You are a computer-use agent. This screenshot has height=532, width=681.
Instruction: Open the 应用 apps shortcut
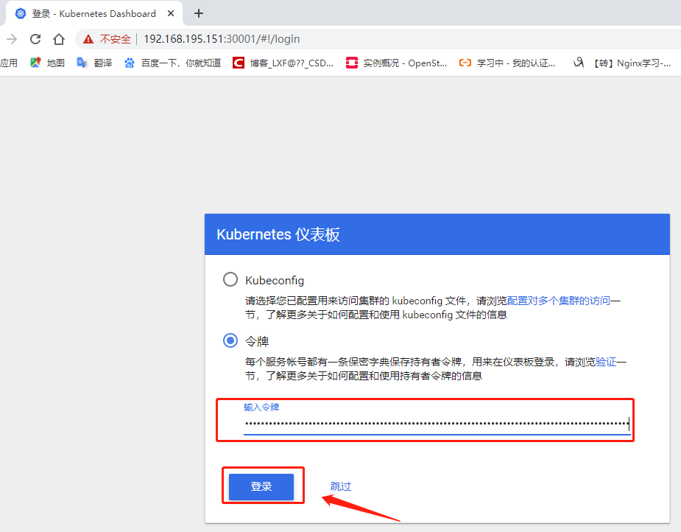9,63
